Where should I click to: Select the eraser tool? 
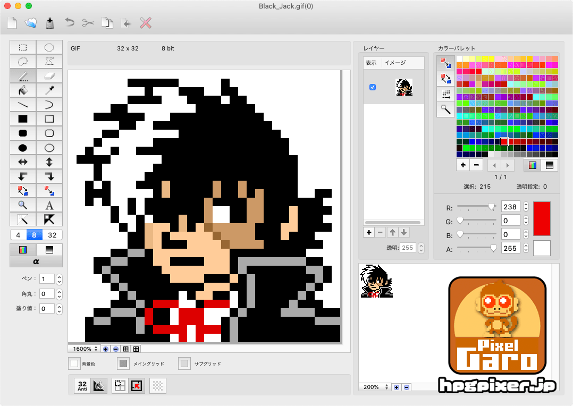[x=49, y=76]
